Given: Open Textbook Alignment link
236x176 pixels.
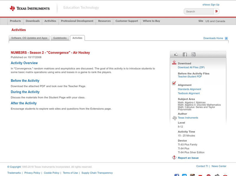Looking at the screenshot, I should [189, 93].
